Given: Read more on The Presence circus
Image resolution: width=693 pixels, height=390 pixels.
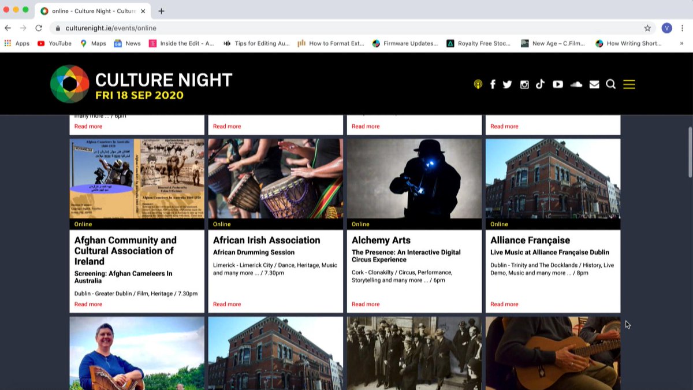Looking at the screenshot, I should 366,304.
